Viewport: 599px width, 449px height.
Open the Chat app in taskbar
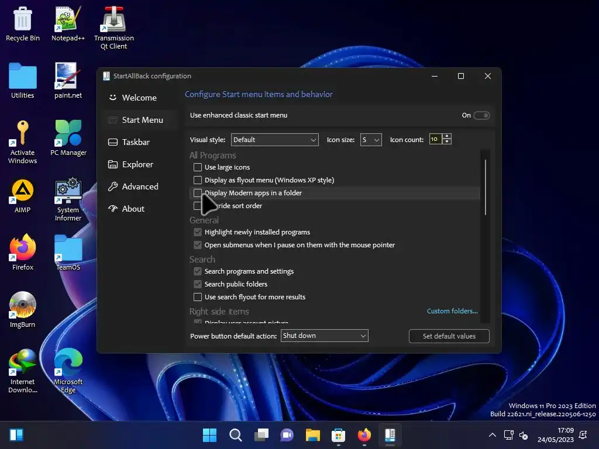(x=287, y=435)
